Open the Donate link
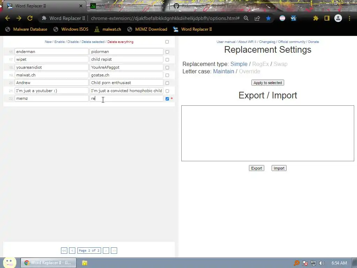 [313, 42]
